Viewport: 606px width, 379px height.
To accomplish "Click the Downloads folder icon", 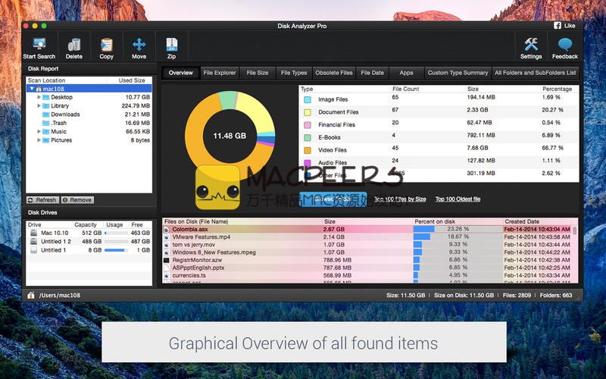I will tap(45, 114).
